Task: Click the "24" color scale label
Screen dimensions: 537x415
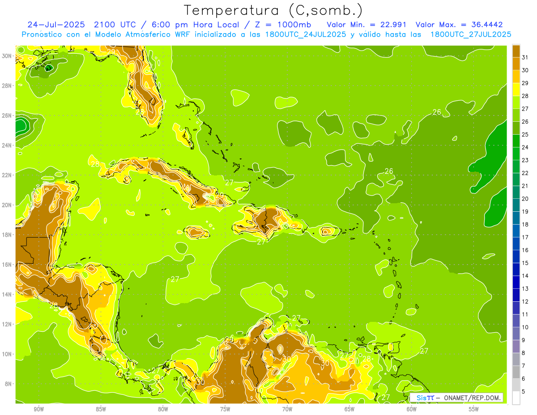Action: [525, 147]
